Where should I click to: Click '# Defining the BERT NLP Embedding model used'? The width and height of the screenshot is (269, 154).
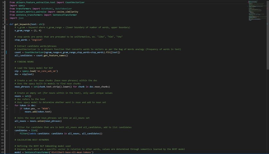42,146
